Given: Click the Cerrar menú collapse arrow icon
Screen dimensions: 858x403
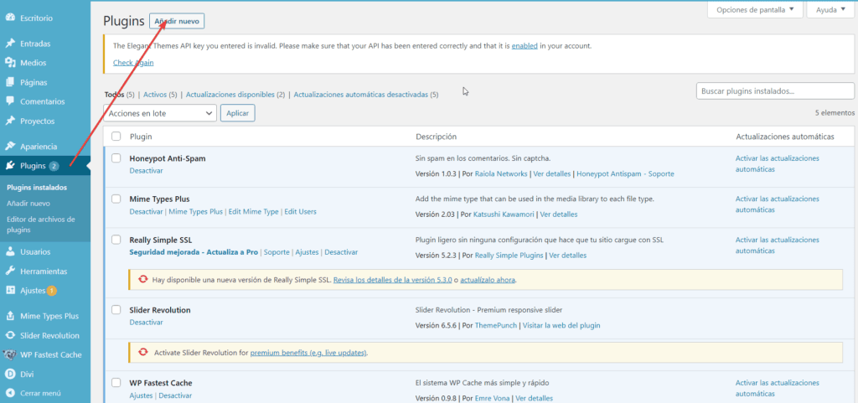Looking at the screenshot, I should pos(10,393).
